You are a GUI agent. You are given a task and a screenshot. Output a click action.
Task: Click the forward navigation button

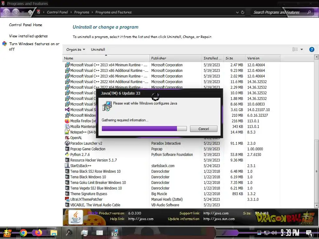pyautogui.click(x=16, y=12)
